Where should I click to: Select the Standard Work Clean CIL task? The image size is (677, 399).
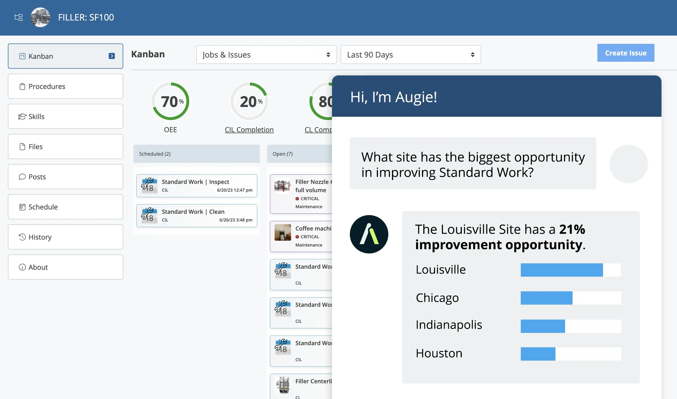(197, 215)
